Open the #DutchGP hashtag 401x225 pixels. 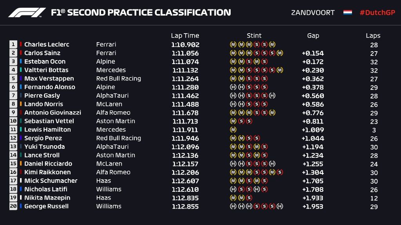tap(378, 12)
